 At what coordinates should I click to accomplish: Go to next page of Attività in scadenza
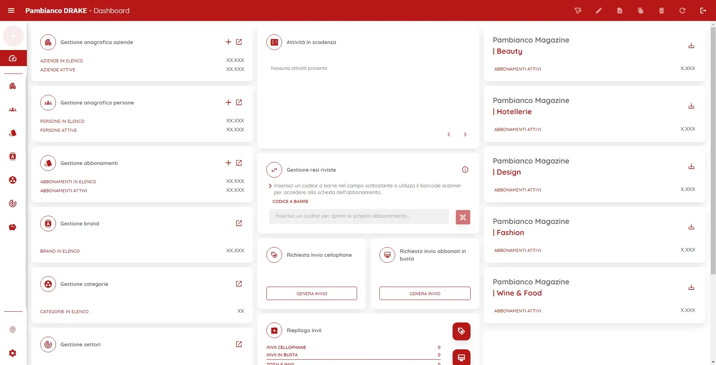coord(465,134)
